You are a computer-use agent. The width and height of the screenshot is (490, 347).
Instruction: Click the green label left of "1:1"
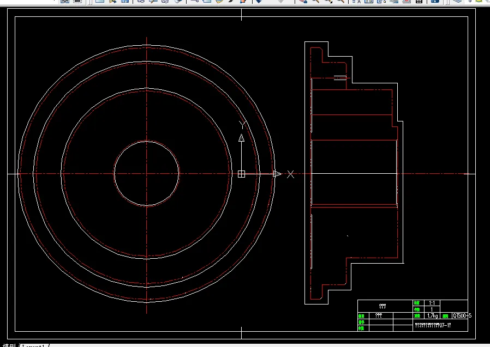417,303
